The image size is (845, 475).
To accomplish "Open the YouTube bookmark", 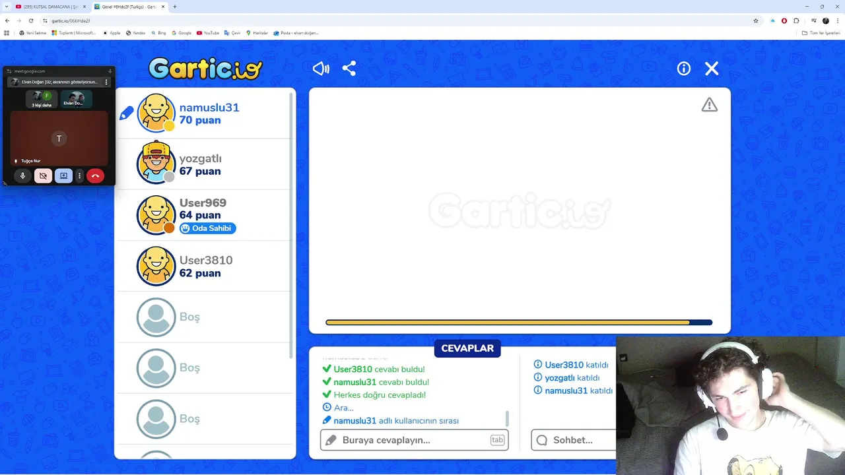I will [x=208, y=33].
